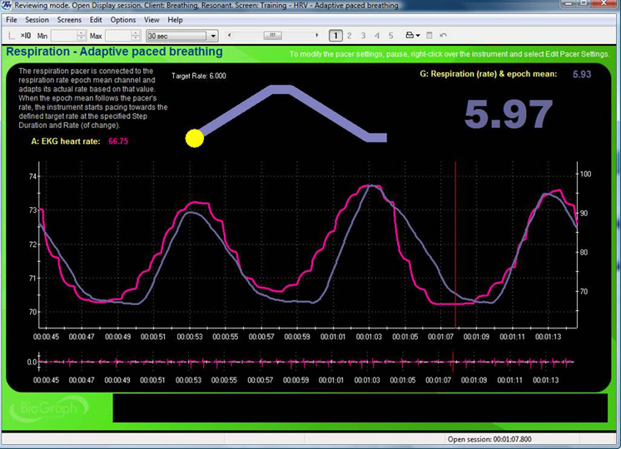Click the axis scale icon in toolbar
621x449 pixels.
11,36
